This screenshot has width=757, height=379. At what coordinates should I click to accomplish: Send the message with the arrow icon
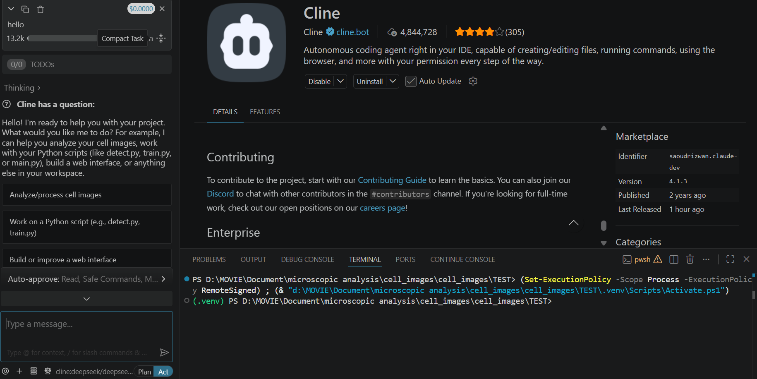(164, 353)
